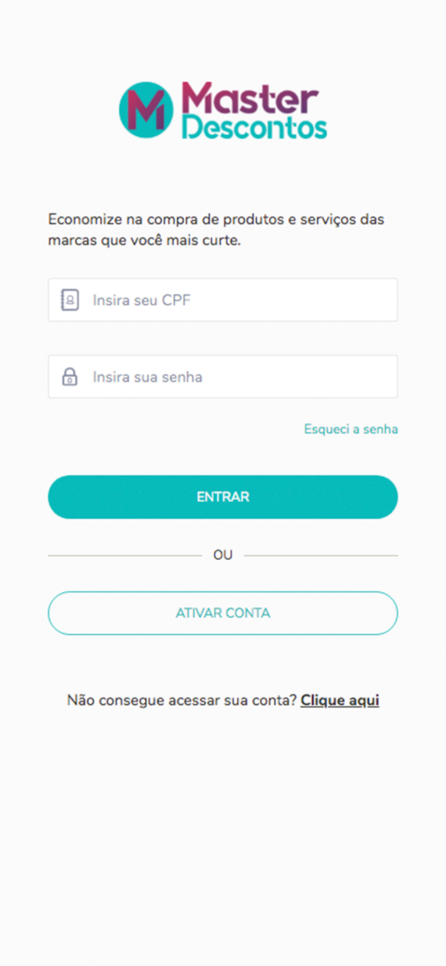Open the "Esqueci a senha" link
Image resolution: width=446 pixels, height=966 pixels.
coord(351,429)
